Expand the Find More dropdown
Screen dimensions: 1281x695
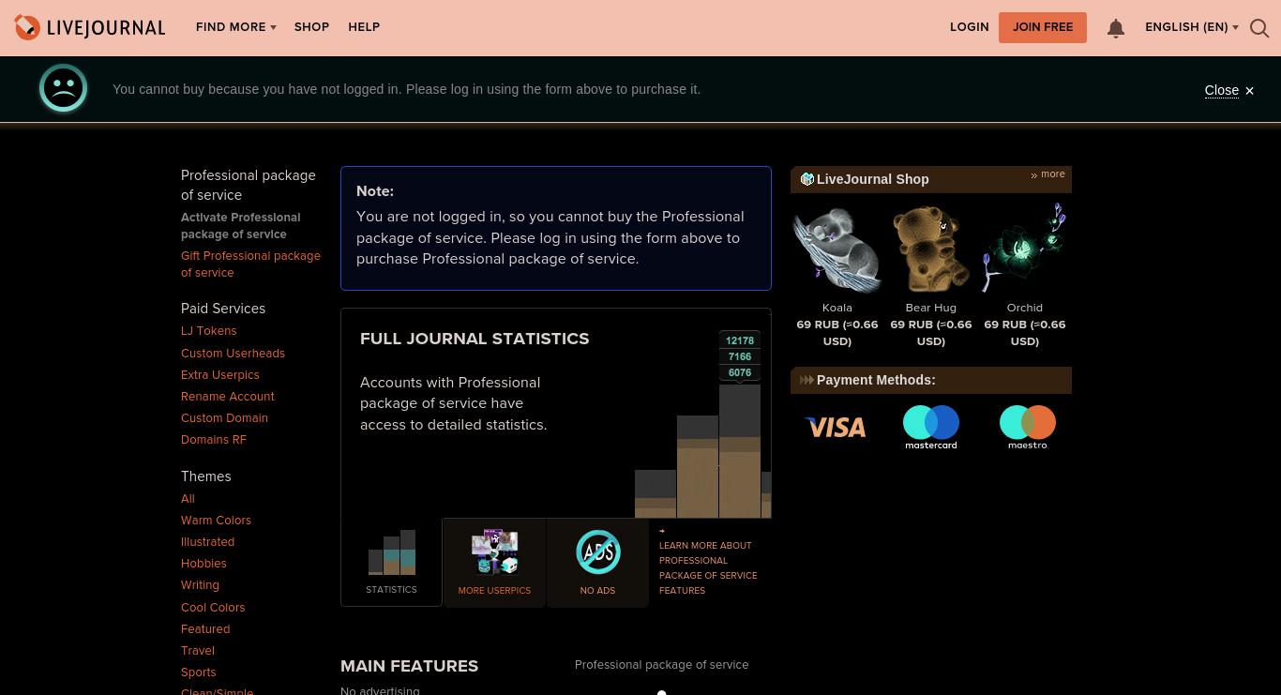click(236, 27)
